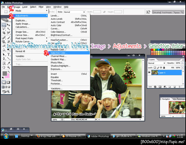Choose Levels from Adjustments submenu

click(69, 15)
